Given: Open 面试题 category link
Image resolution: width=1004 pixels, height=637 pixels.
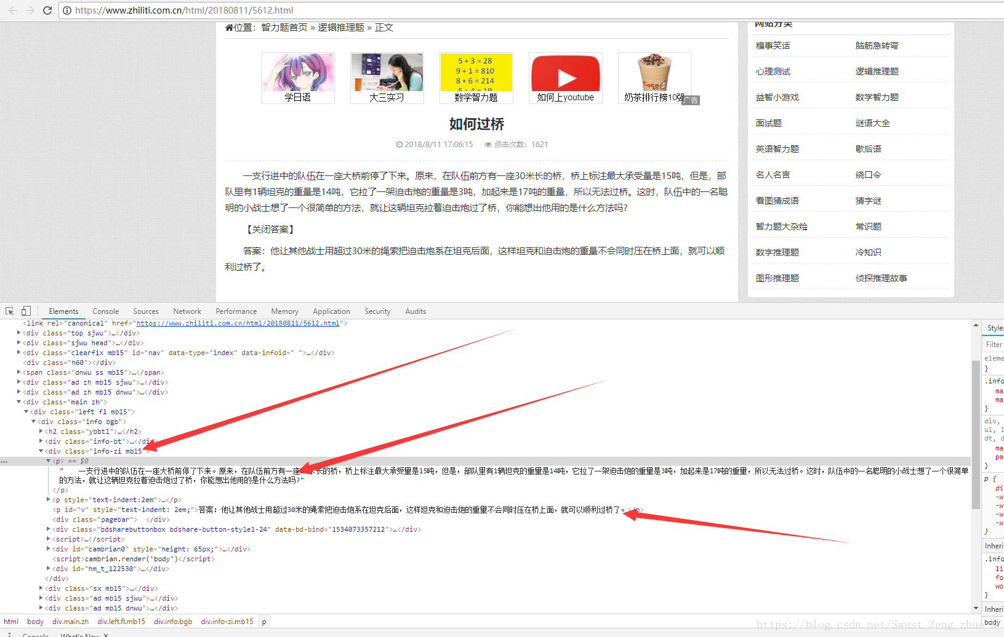Looking at the screenshot, I should click(x=769, y=123).
